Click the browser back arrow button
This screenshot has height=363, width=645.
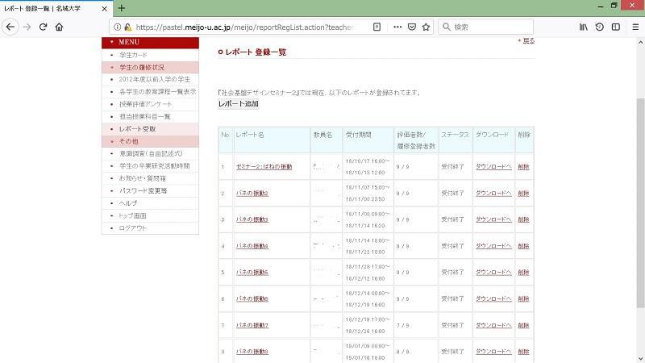coord(10,27)
